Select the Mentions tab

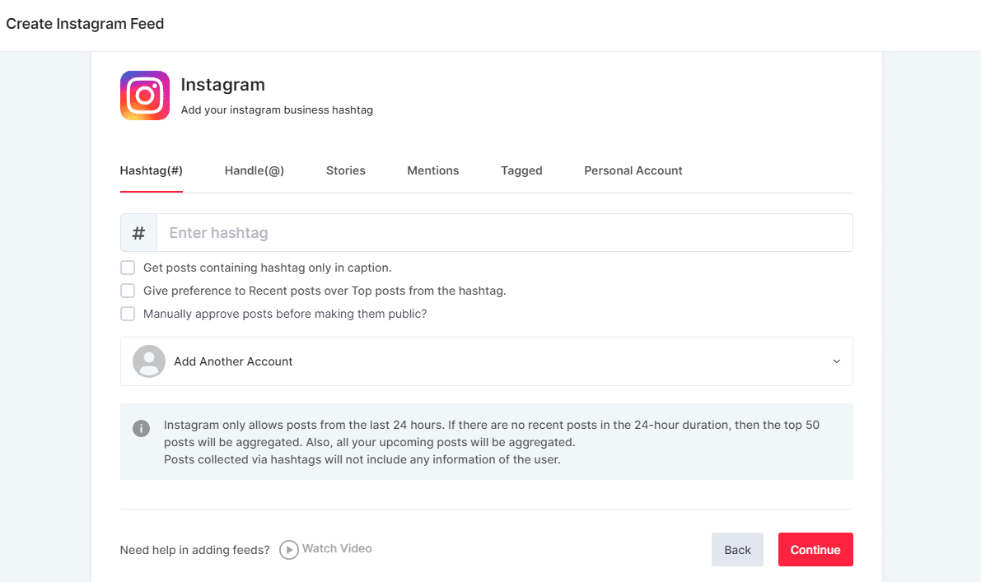coord(432,170)
